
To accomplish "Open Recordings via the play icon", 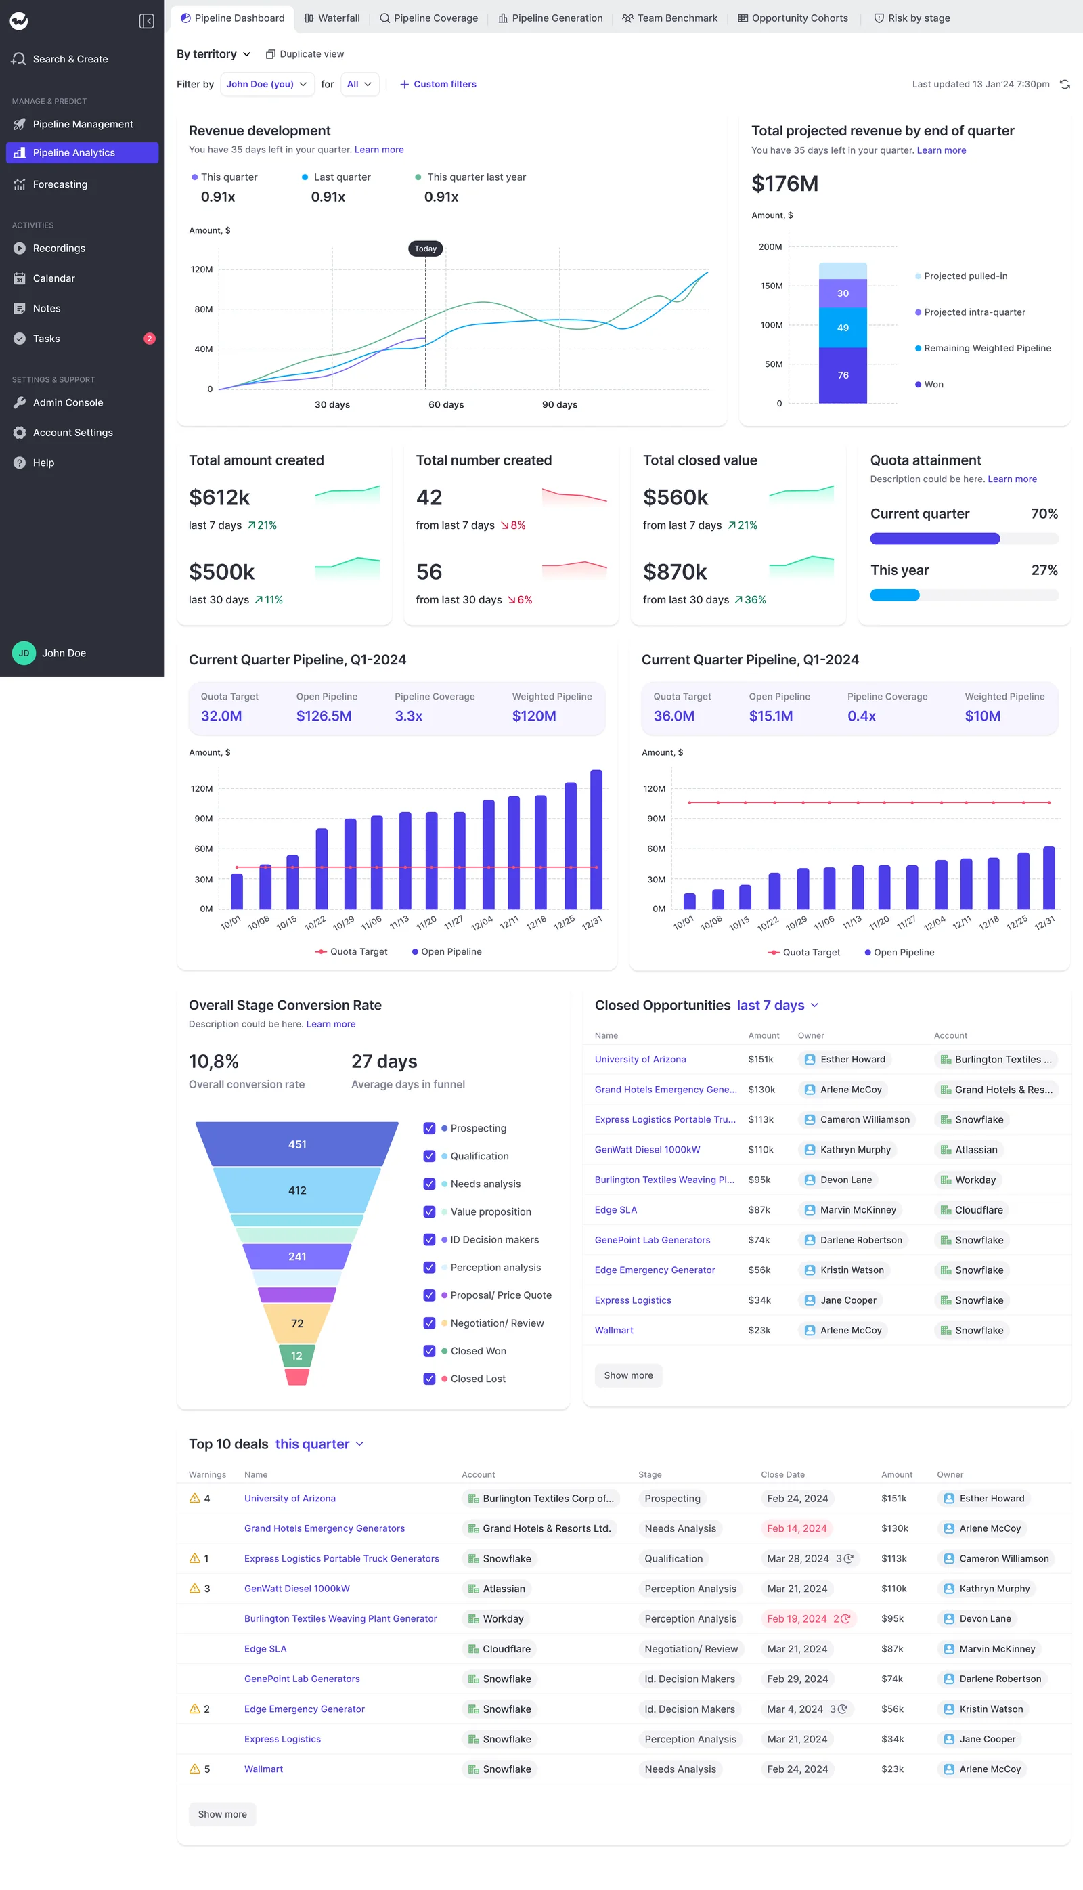I will pos(20,249).
